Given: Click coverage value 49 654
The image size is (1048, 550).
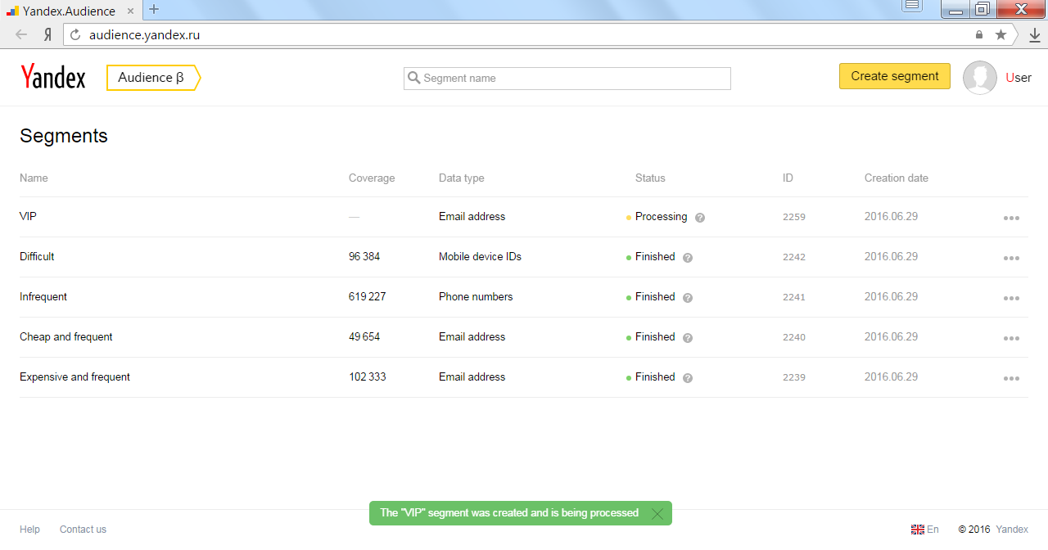Looking at the screenshot, I should click(364, 336).
